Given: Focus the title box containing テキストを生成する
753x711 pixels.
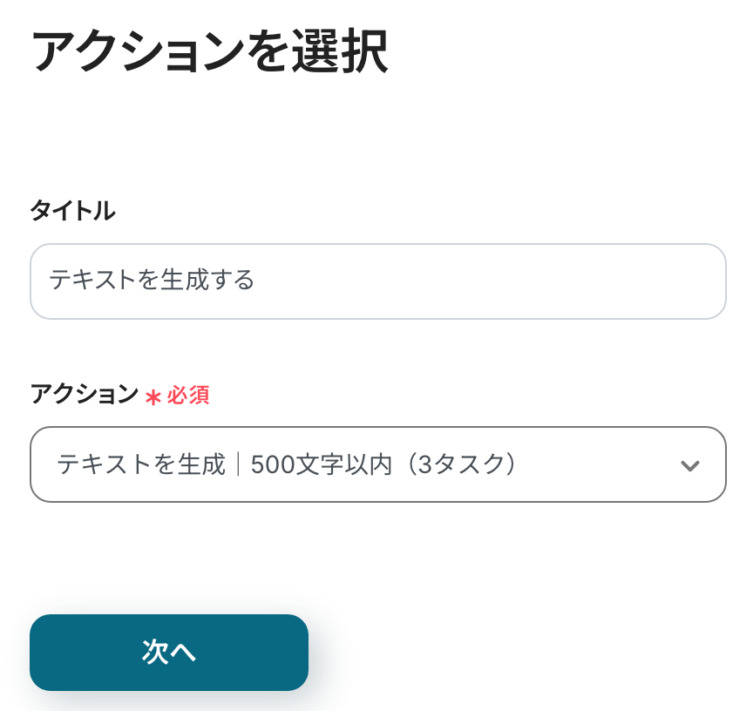Looking at the screenshot, I should 377,281.
